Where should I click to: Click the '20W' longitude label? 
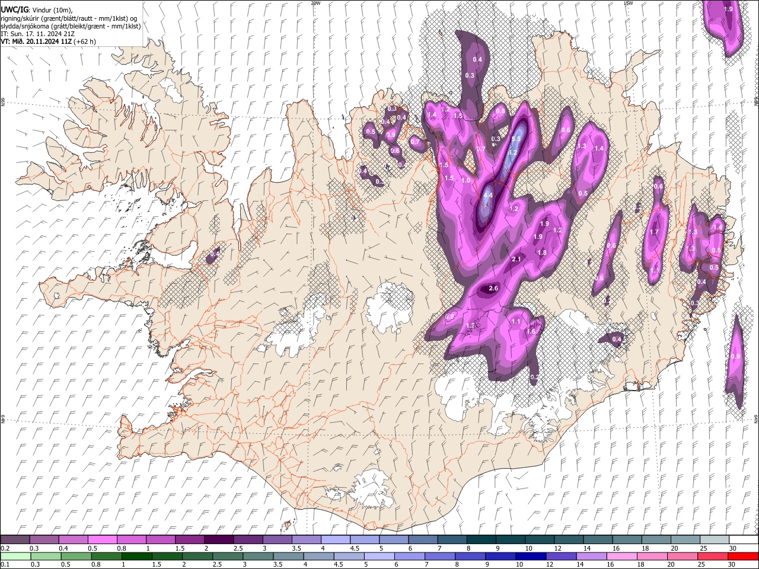point(316,3)
